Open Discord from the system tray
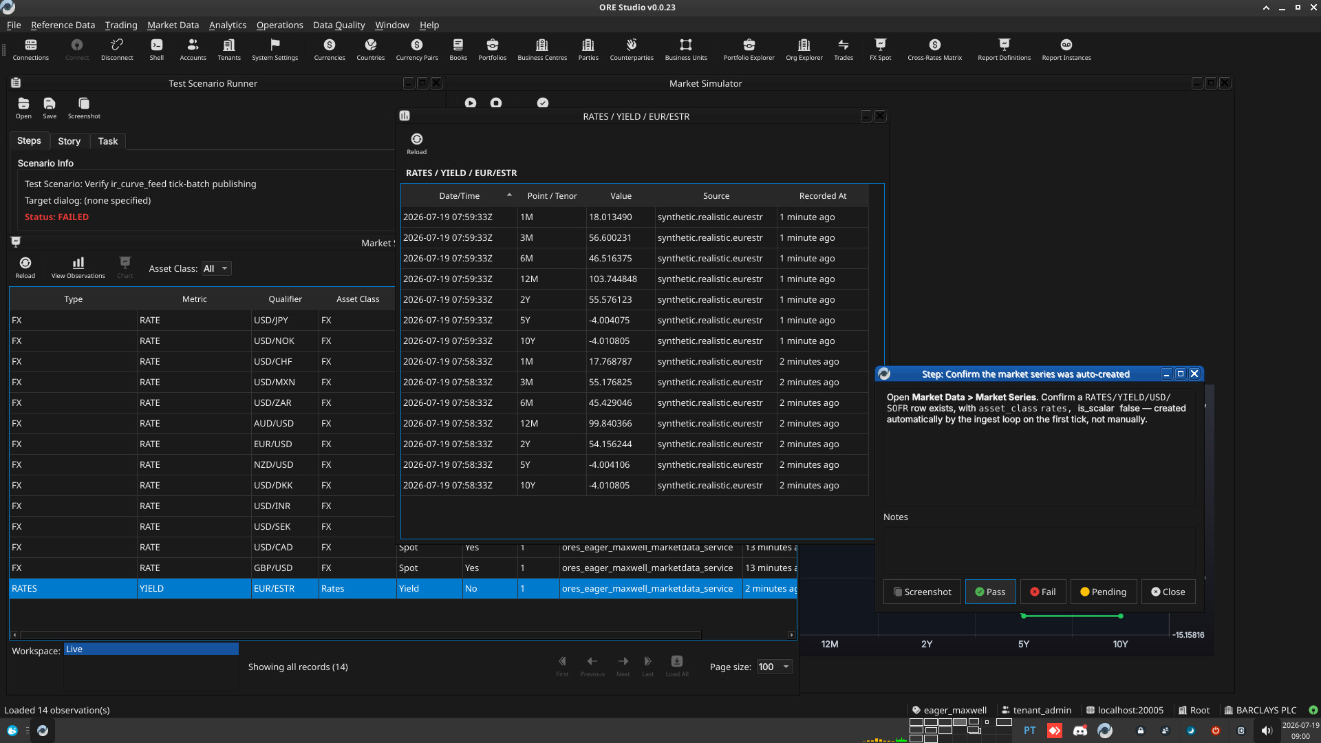Viewport: 1321px width, 743px height. coord(1080,731)
